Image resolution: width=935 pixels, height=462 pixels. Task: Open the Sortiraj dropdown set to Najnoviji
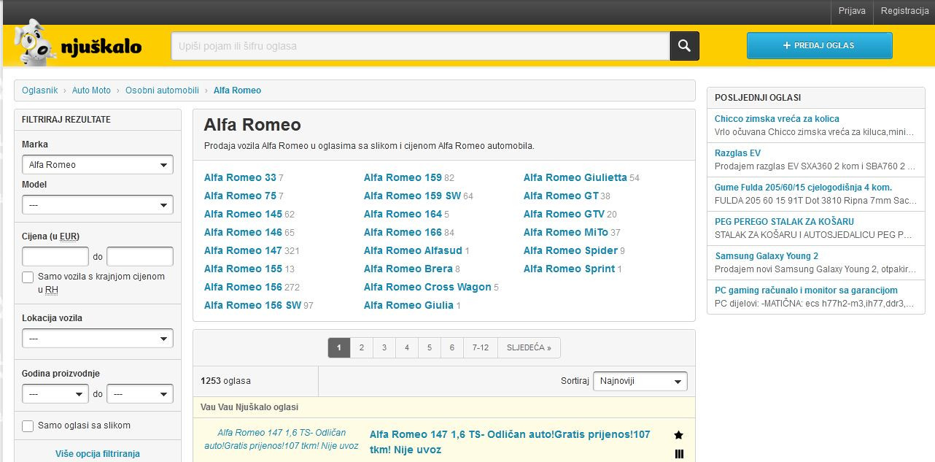(x=640, y=381)
